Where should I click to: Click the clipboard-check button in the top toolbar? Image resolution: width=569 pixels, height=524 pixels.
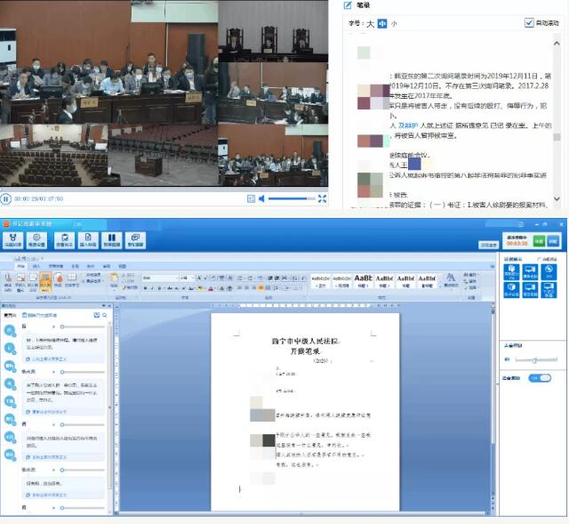tap(64, 240)
